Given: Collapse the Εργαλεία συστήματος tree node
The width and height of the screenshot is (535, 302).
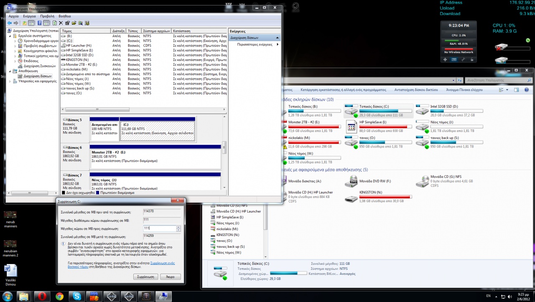Looking at the screenshot, I should pyautogui.click(x=10, y=36).
